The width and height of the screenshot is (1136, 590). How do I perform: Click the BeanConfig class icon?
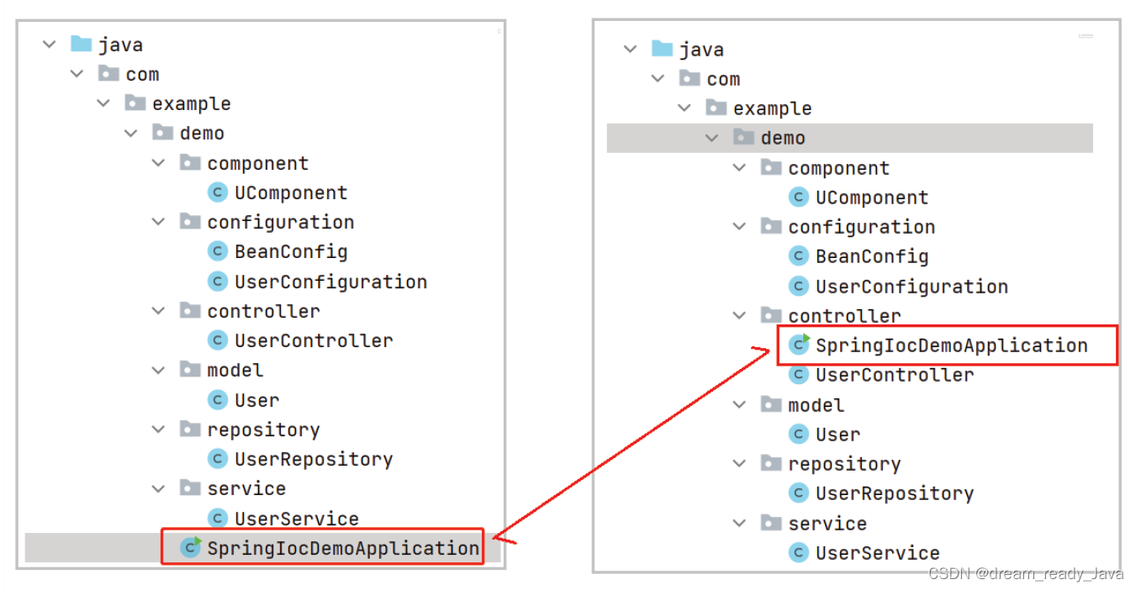[x=217, y=250]
